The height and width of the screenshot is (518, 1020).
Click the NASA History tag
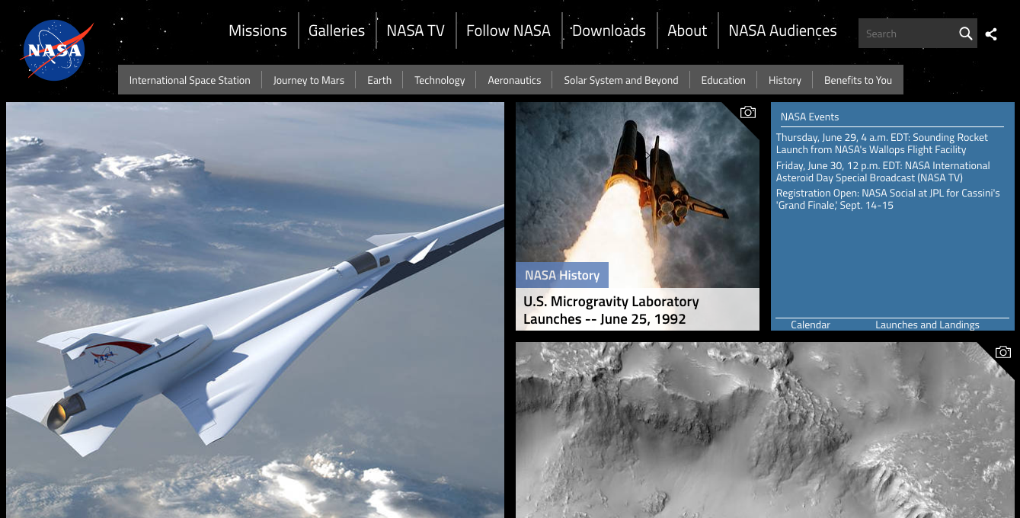tap(562, 275)
